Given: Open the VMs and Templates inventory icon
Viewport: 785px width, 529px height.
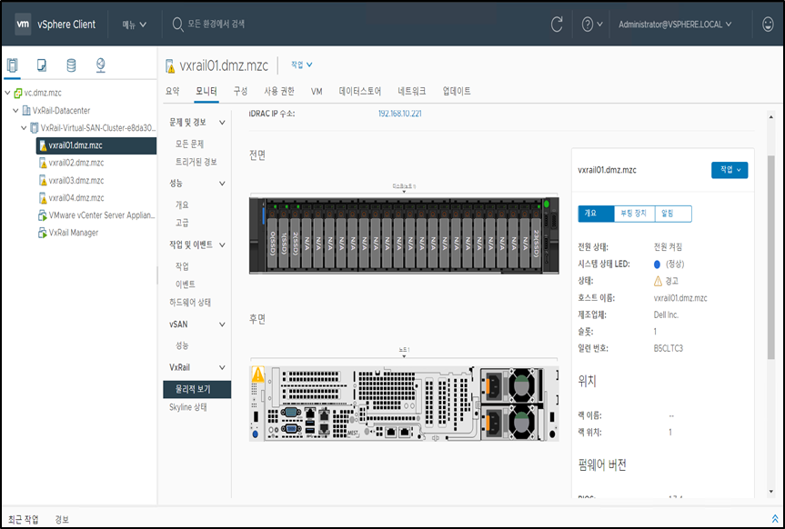Looking at the screenshot, I should [42, 65].
